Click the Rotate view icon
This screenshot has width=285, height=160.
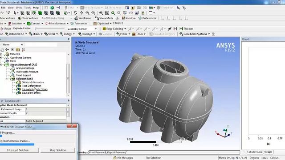click(x=75, y=13)
